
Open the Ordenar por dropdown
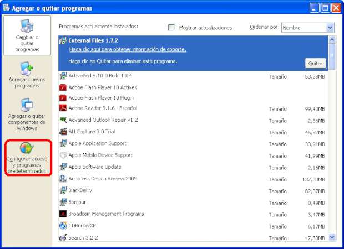coord(331,27)
